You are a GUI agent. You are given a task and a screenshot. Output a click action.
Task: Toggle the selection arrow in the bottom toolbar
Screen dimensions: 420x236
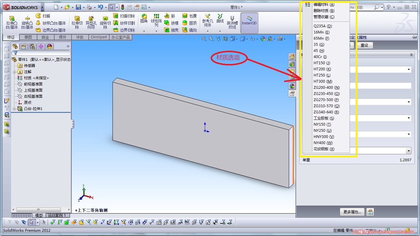[31, 222]
